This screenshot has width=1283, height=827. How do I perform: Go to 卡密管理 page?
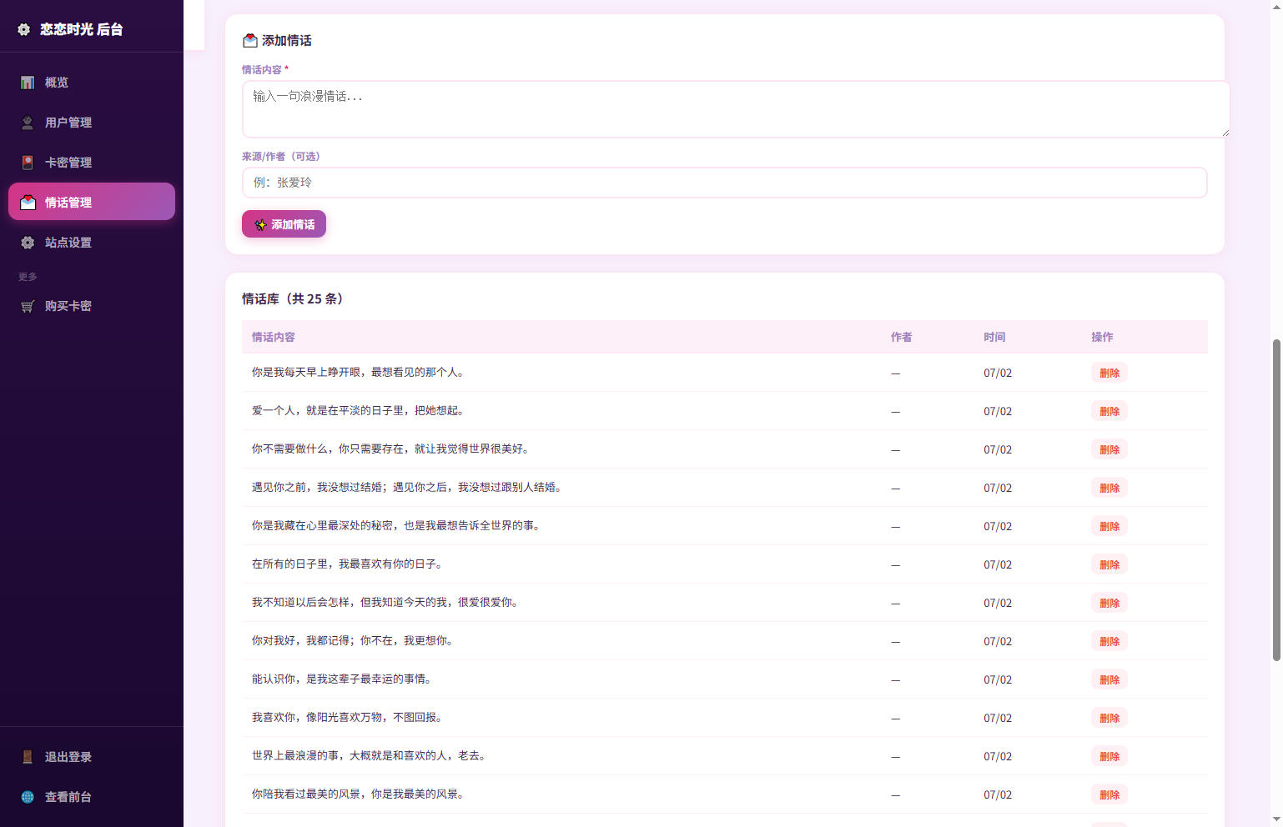point(92,163)
